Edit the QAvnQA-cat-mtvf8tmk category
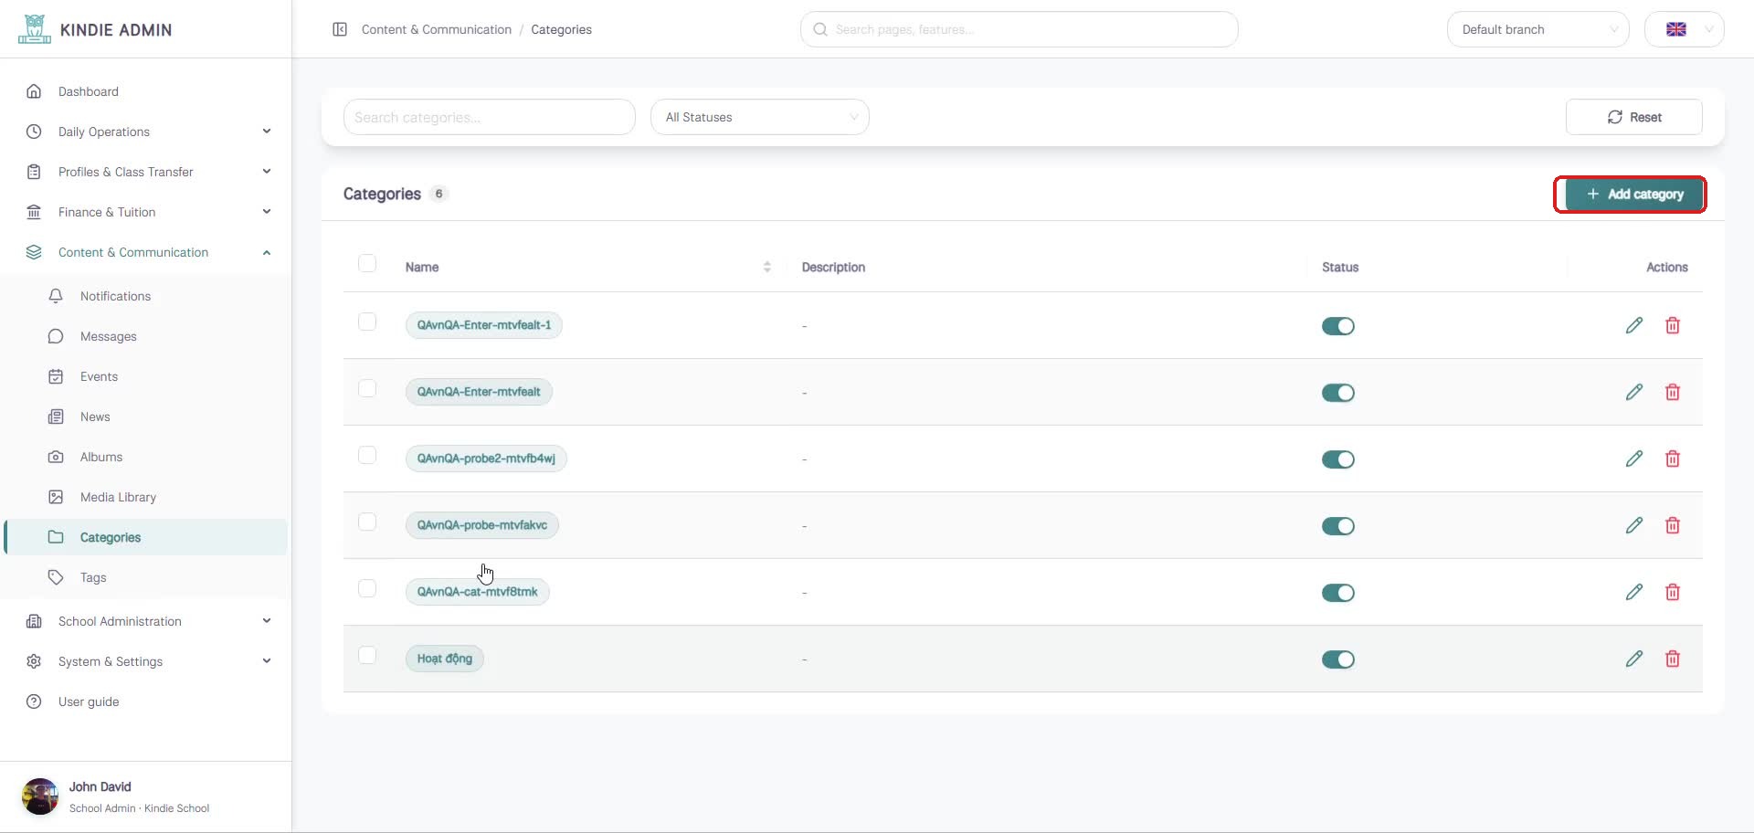Image resolution: width=1754 pixels, height=833 pixels. coord(1634,592)
